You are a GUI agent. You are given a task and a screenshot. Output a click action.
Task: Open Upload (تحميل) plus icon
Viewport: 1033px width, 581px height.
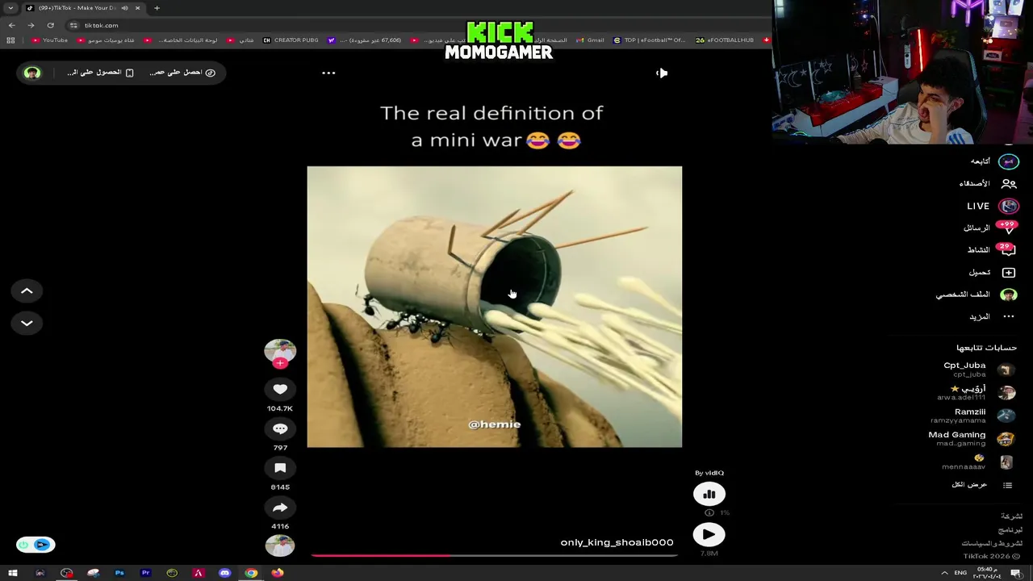click(991, 273)
